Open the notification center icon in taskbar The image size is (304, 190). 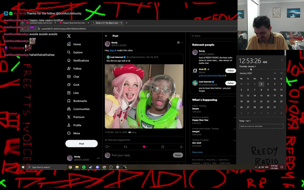(282, 167)
